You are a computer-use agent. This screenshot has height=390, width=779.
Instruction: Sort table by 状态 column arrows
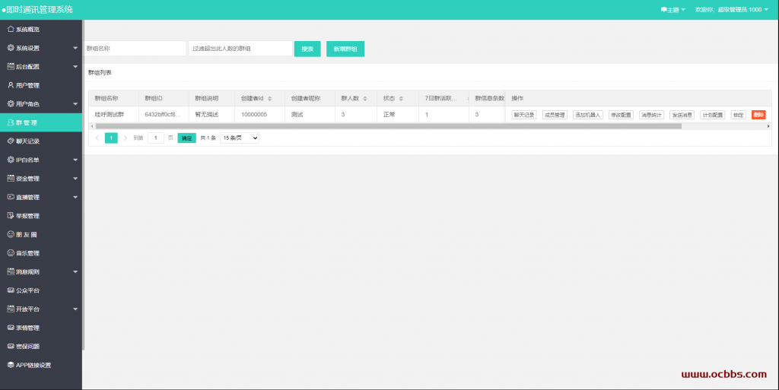coord(401,99)
